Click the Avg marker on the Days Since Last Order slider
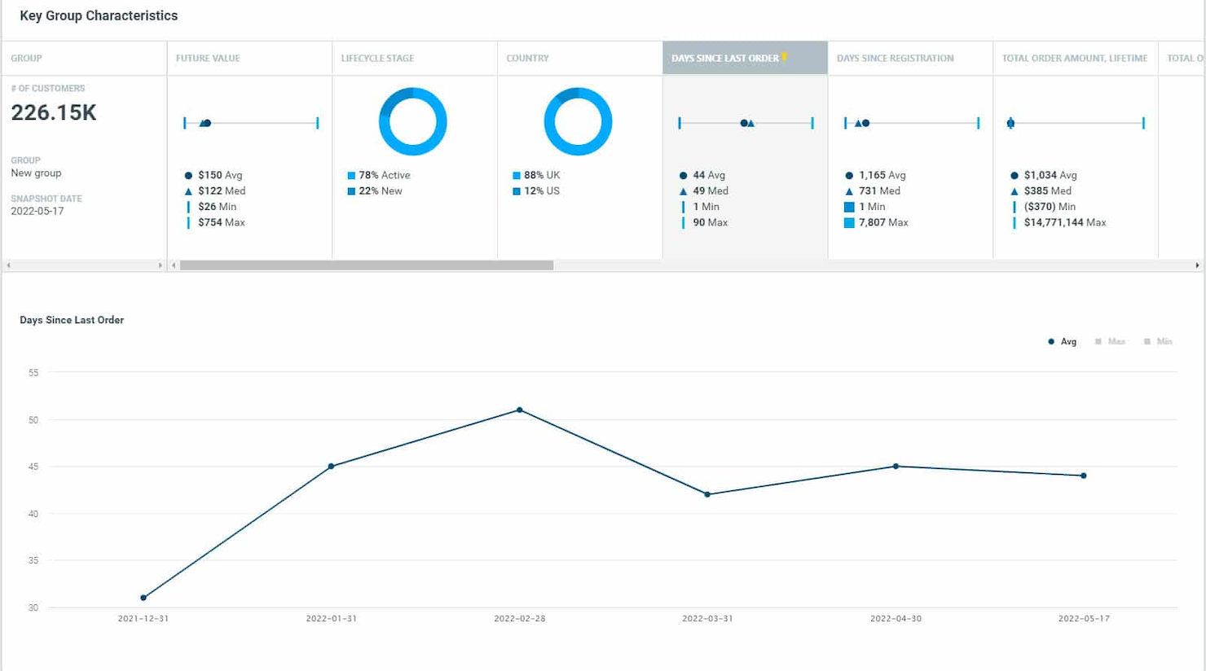The image size is (1206, 671). (x=744, y=122)
